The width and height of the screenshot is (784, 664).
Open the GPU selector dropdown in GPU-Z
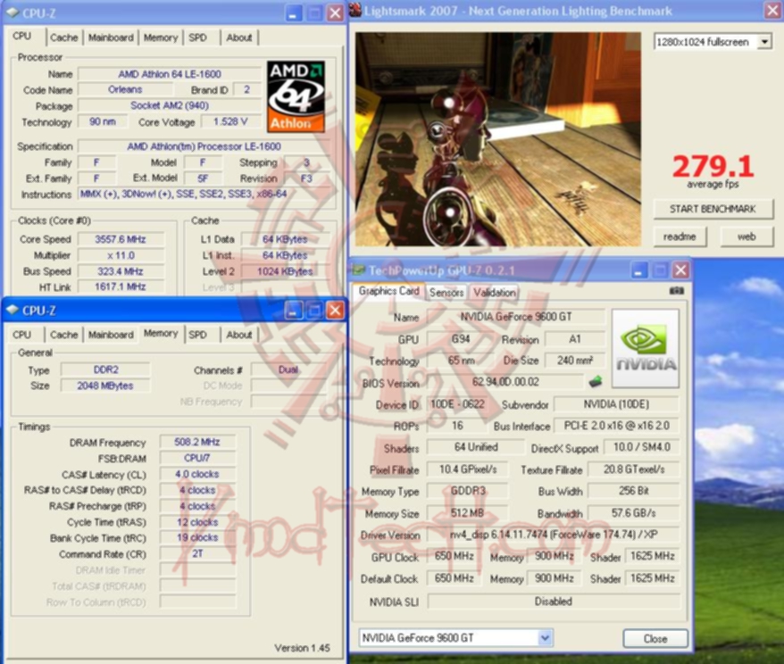545,637
